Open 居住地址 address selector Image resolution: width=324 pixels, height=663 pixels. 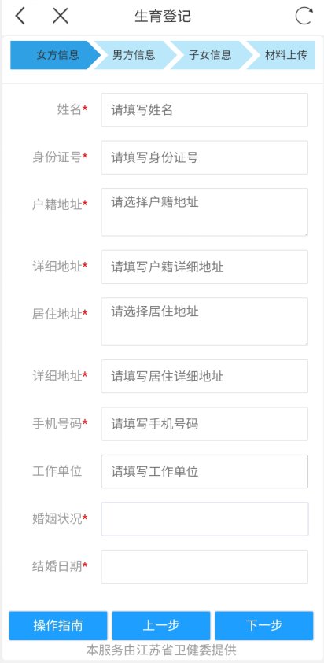pyautogui.click(x=204, y=322)
